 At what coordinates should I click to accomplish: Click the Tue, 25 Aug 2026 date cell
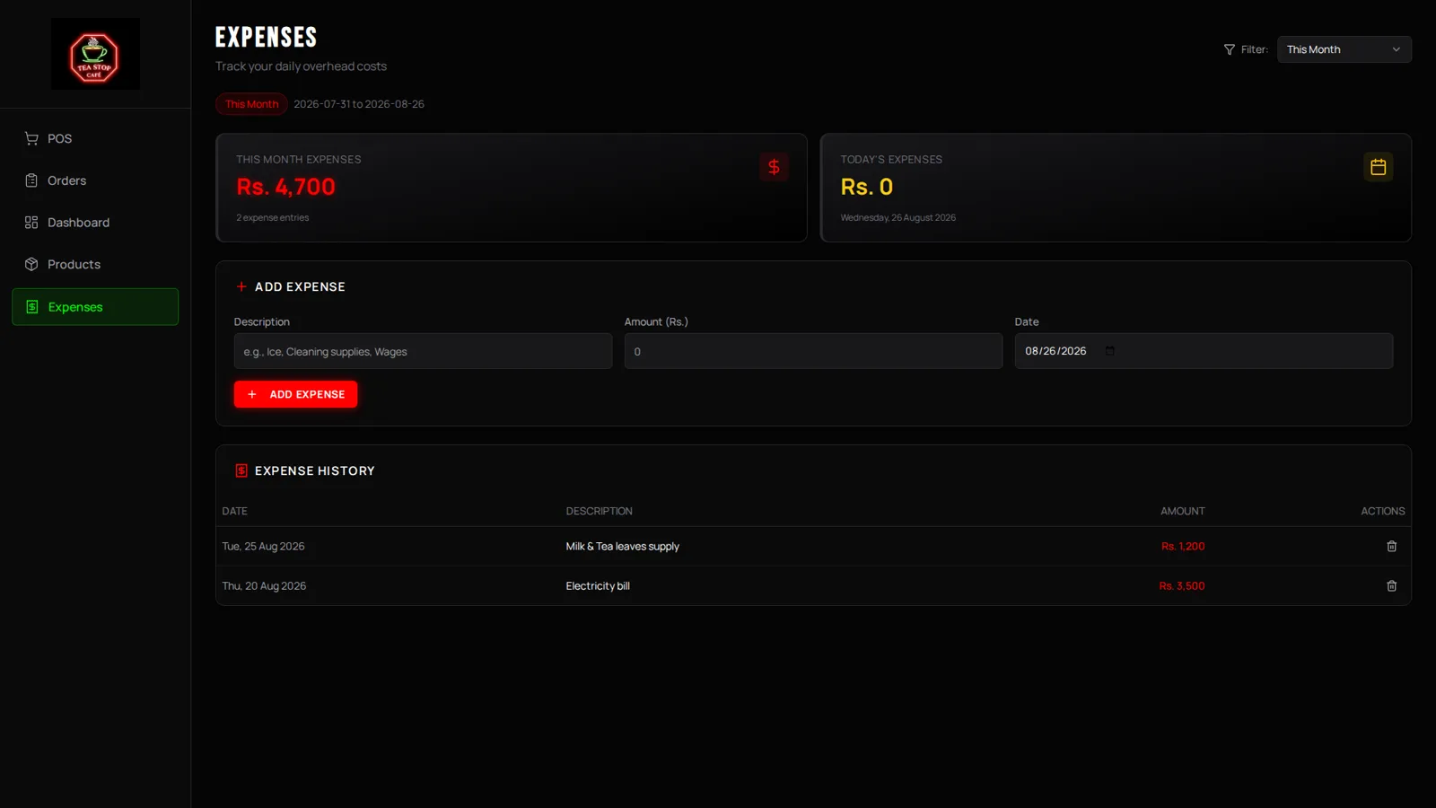click(263, 546)
